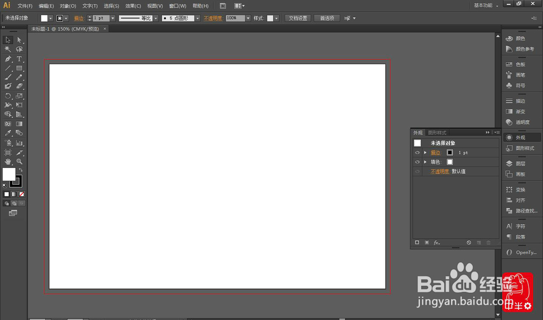543x320 pixels.
Task: Select the Selection tool (black arrow)
Action: pyautogui.click(x=8, y=40)
